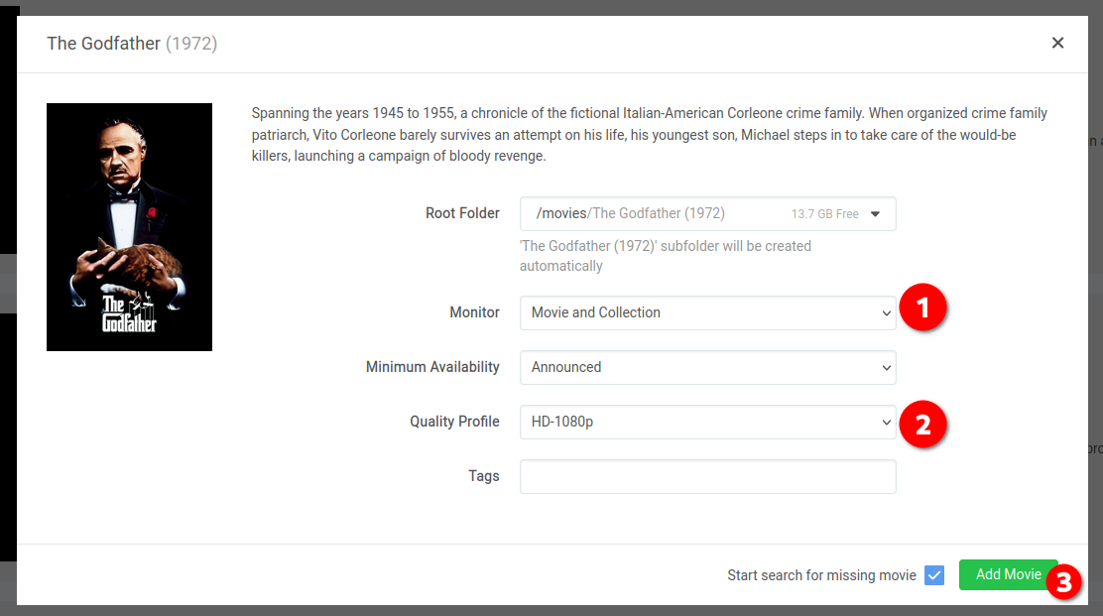Click the Minimum Availability label
1103x616 pixels.
(432, 367)
